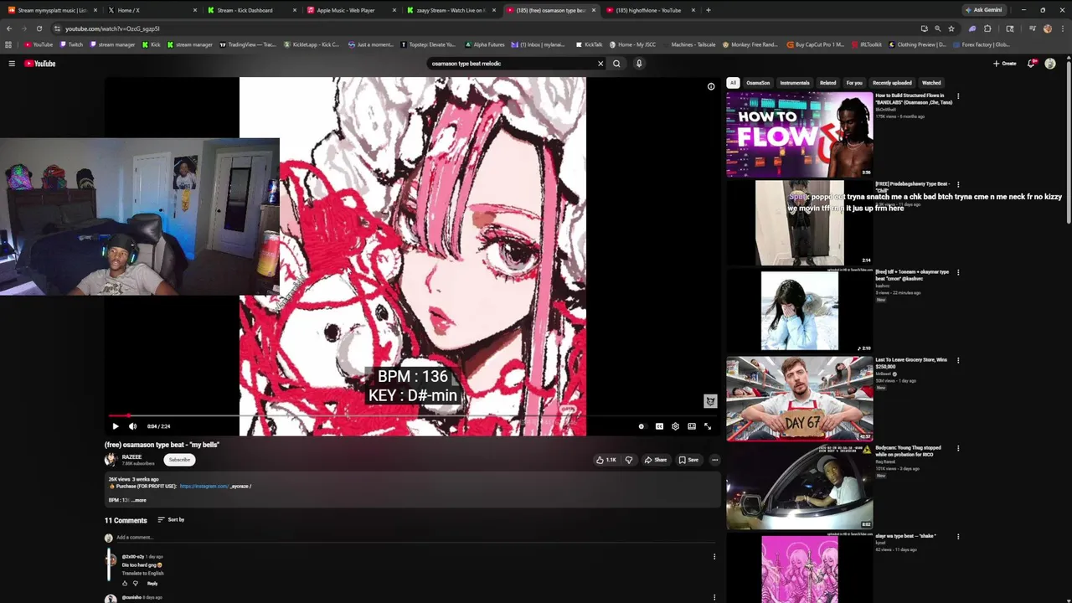The height and width of the screenshot is (603, 1072).
Task: Open the Instagram purchase link
Action: pyautogui.click(x=204, y=487)
